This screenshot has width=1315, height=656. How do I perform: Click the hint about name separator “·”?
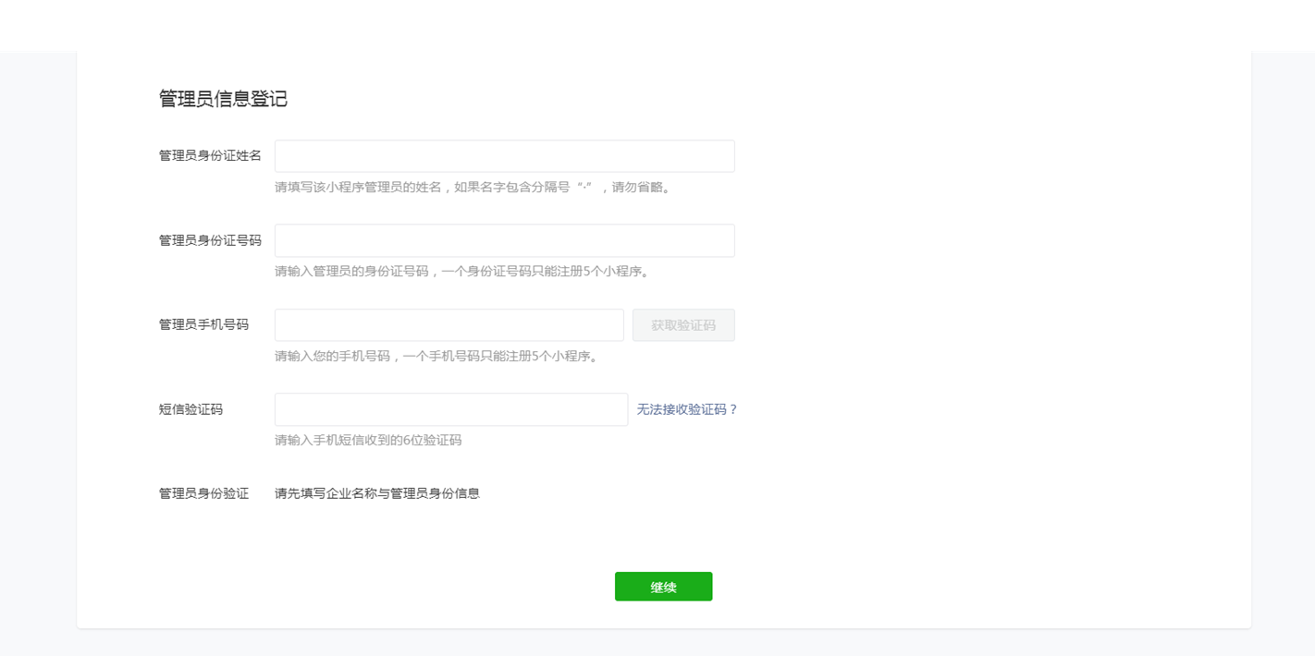coord(473,188)
